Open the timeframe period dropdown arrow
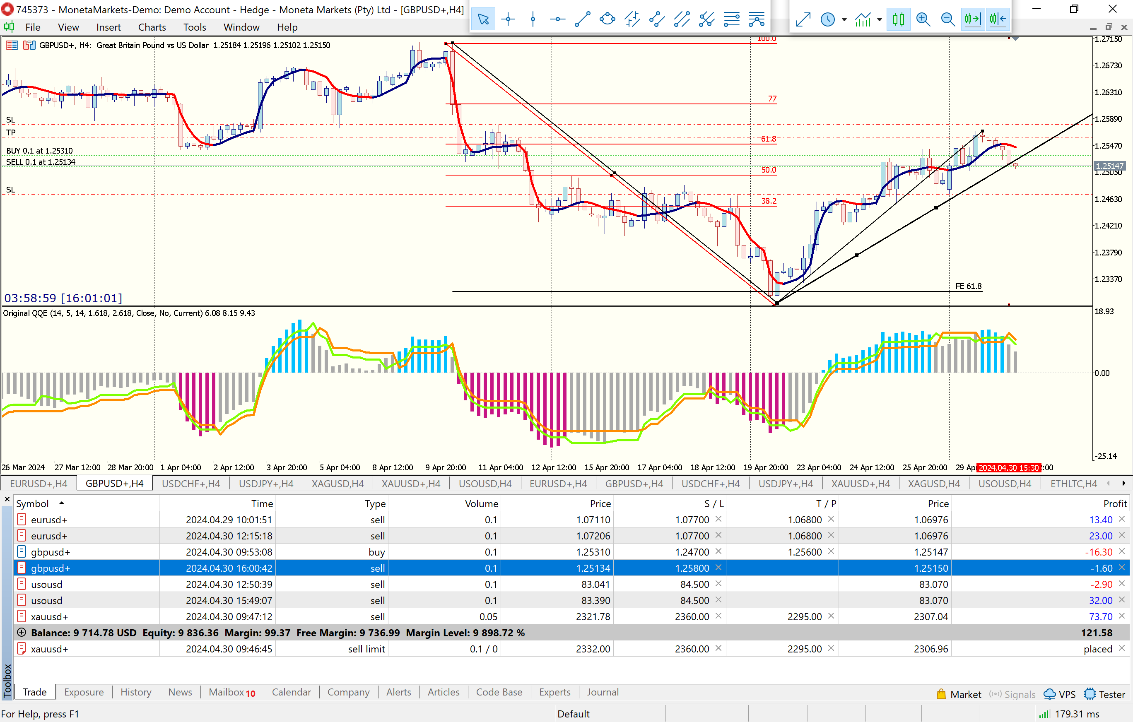This screenshot has height=722, width=1133. click(844, 19)
